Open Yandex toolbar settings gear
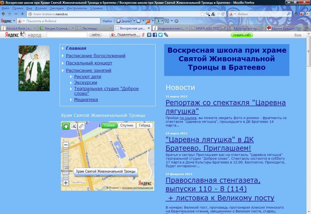Screen dimensions: 311x214 (176, 21)
